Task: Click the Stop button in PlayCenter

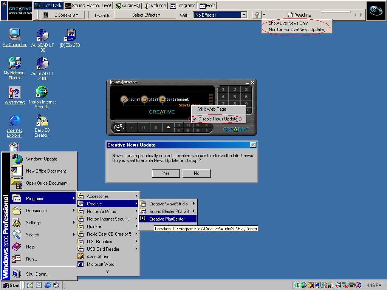Action: (156, 128)
